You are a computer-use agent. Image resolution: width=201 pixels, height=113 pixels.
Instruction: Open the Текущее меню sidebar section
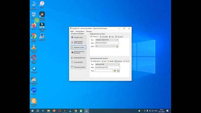(x=79, y=37)
